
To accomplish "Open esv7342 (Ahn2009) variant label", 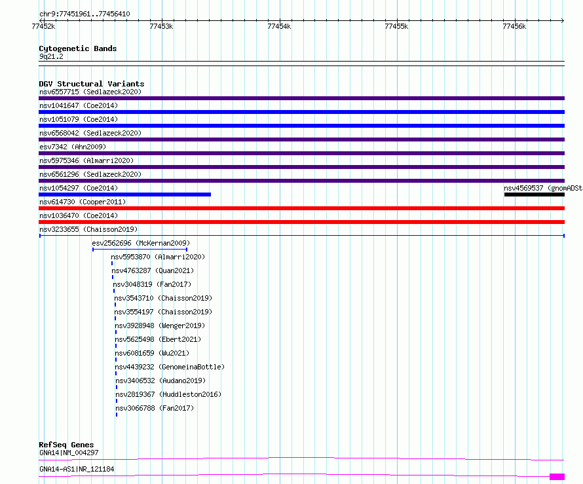I will 73,147.
